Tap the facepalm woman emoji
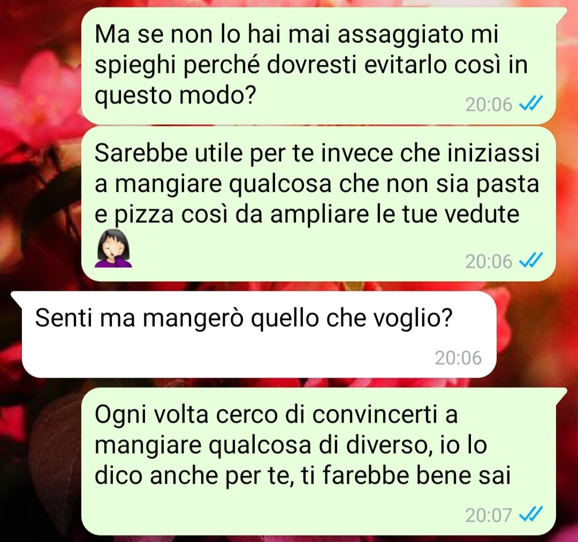The image size is (578, 542). pos(113,248)
